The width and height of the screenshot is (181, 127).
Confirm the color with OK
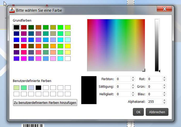pos(138,112)
